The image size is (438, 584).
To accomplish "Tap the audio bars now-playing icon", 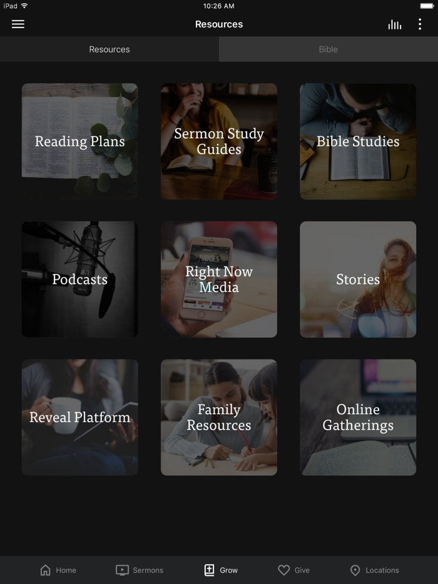I will click(x=395, y=24).
